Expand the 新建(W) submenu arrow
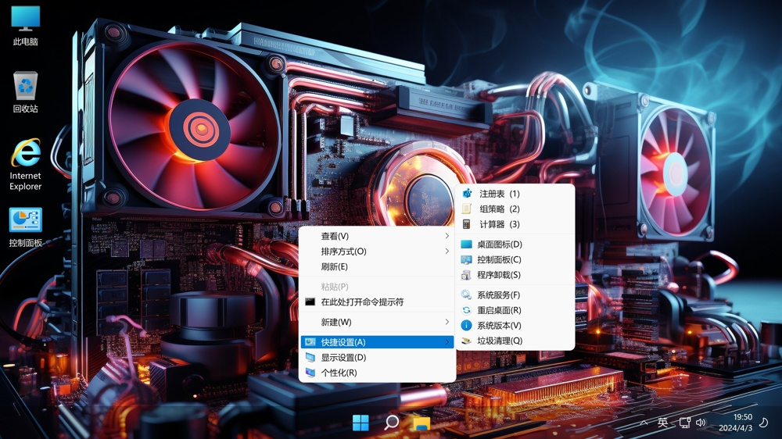 [x=447, y=322]
